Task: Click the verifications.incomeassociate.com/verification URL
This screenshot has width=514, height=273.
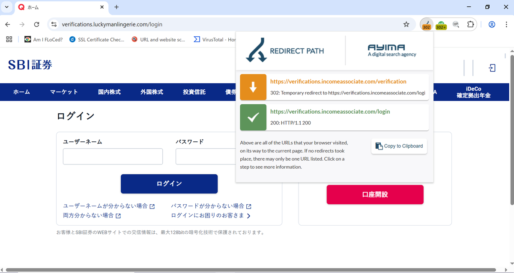Action: click(338, 82)
